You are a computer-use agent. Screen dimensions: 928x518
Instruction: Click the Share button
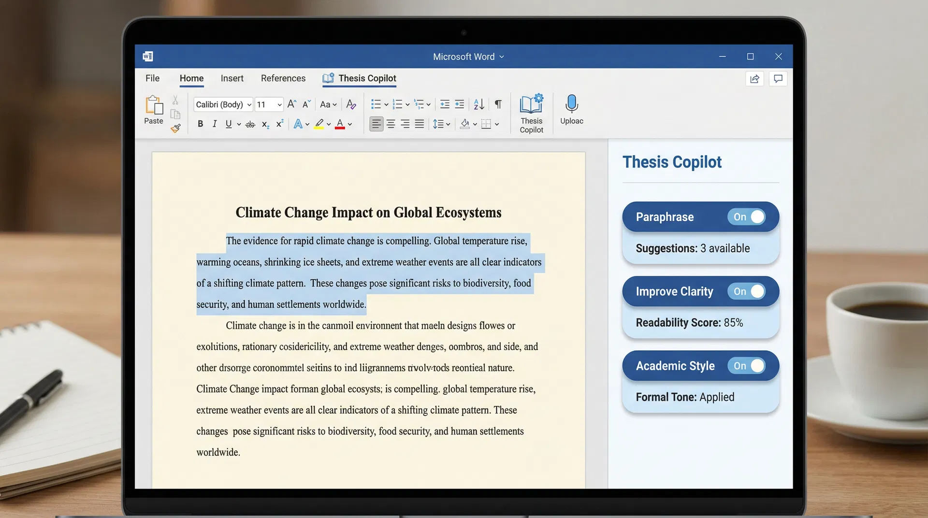point(754,79)
